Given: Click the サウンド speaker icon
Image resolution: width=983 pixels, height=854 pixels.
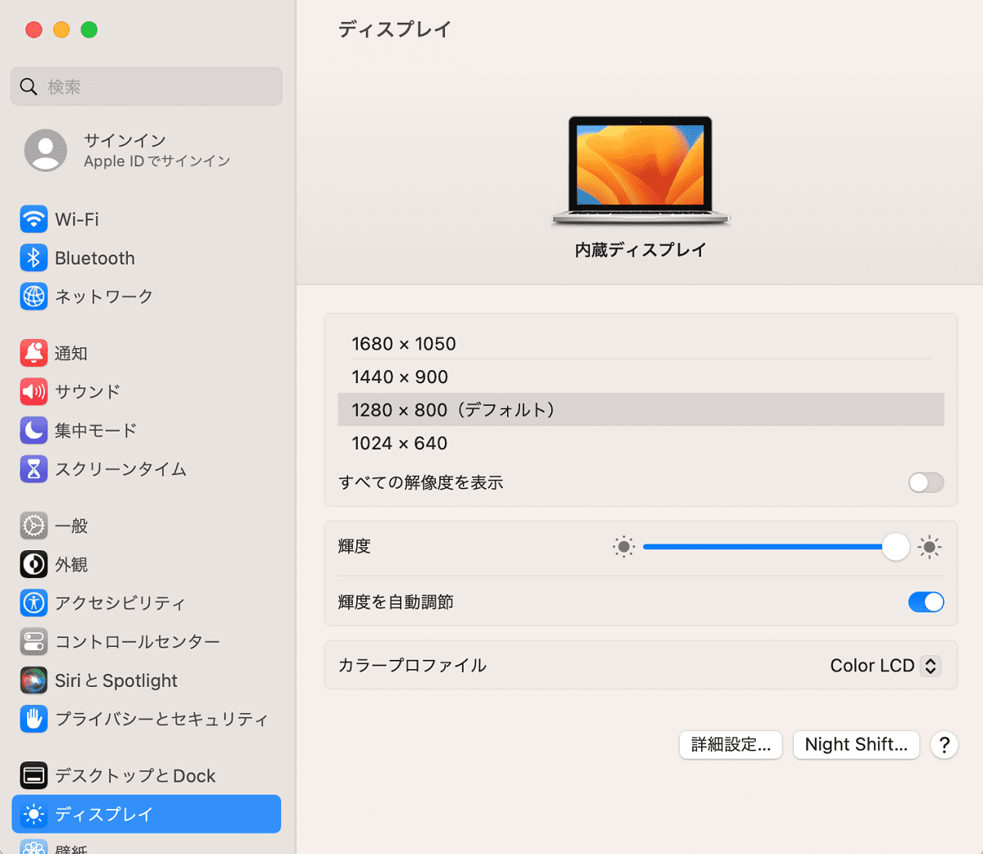Looking at the screenshot, I should (x=34, y=391).
